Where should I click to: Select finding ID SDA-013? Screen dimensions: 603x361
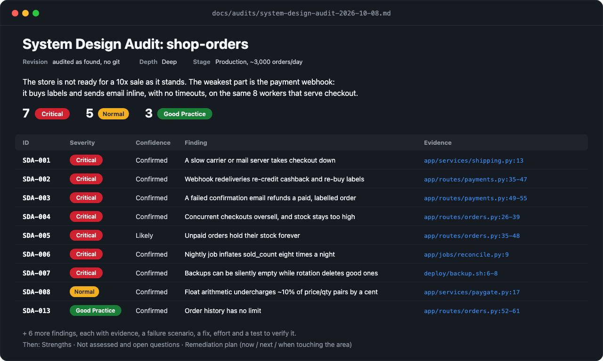36,311
